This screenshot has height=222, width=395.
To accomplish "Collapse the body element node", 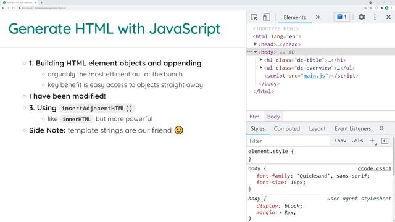I will pos(256,52).
